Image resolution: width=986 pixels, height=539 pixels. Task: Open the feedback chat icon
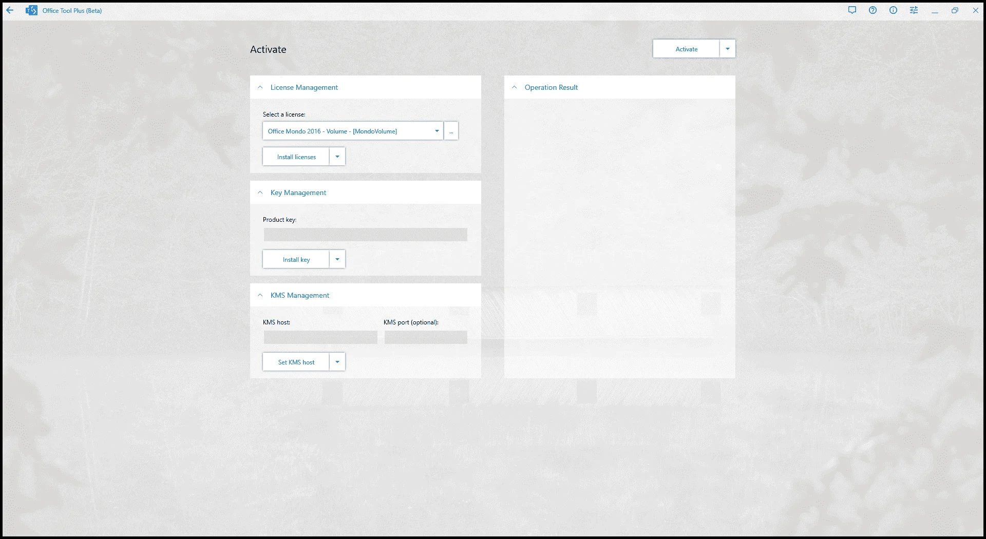click(x=852, y=10)
